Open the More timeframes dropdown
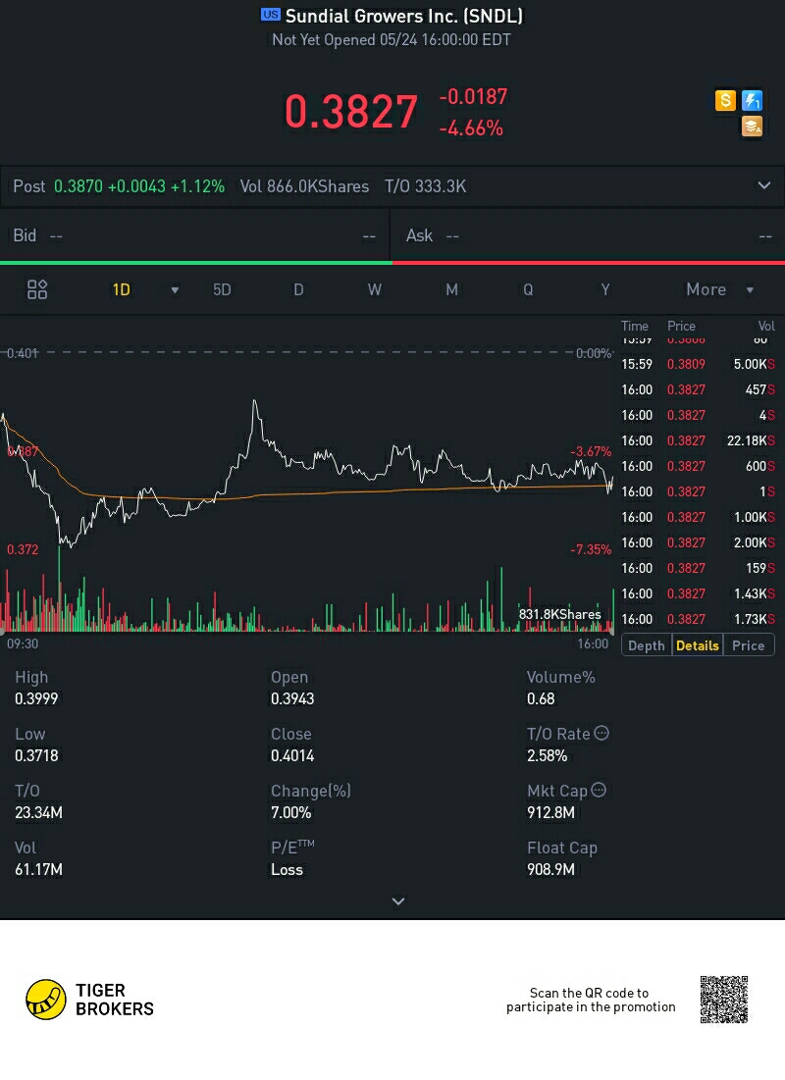 point(719,289)
